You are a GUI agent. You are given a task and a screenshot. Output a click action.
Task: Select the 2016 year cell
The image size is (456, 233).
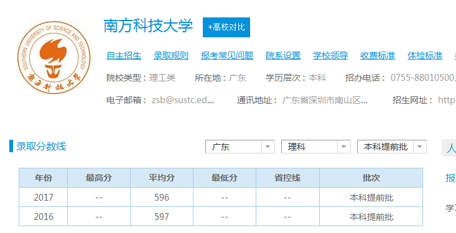[x=44, y=216]
